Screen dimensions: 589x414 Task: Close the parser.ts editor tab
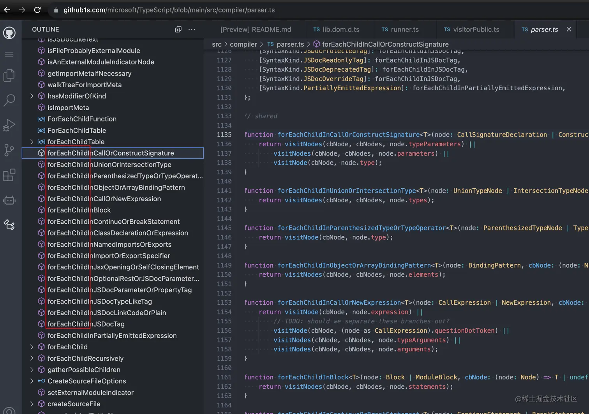pos(569,29)
